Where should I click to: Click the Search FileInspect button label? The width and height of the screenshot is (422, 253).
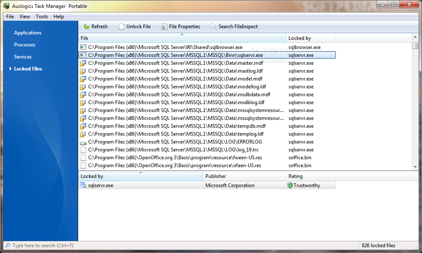[x=238, y=27]
